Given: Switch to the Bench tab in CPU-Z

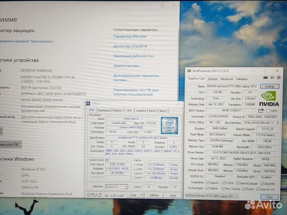Looking at the screenshot, I should [x=152, y=111].
